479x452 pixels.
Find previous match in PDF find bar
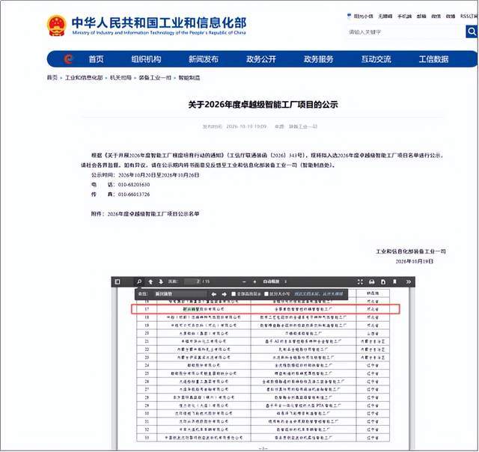[214, 294]
